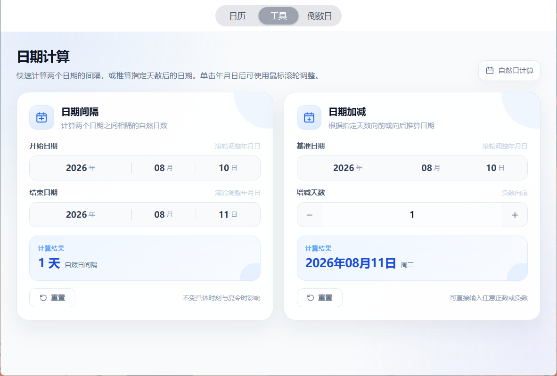Open the 倒数日 tab
Screen dimensions: 557x376
point(319,16)
